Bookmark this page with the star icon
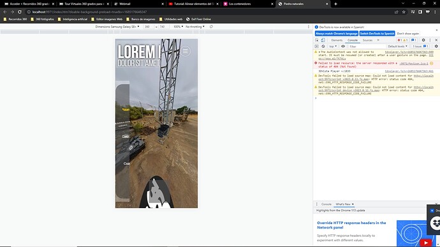This screenshot has width=440, height=247. coord(404,12)
